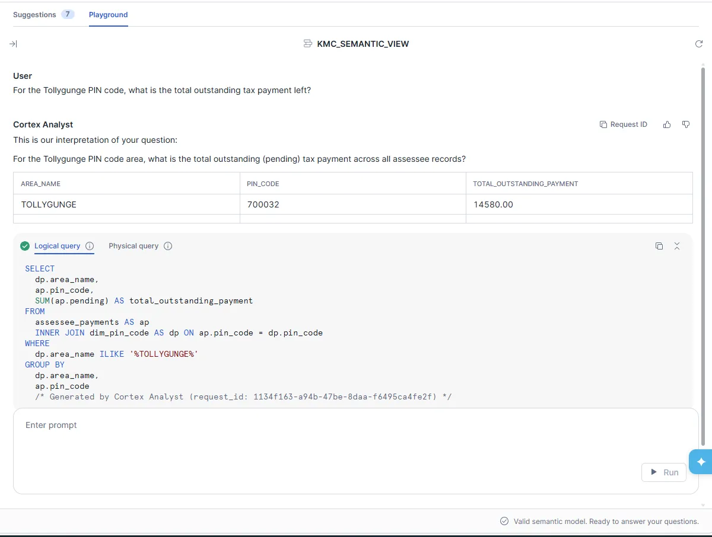Open the sparkle AI assistant button

[x=701, y=462]
